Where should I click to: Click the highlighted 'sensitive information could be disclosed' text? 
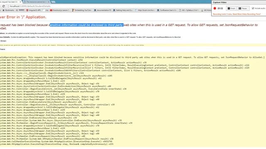(x=87, y=25)
